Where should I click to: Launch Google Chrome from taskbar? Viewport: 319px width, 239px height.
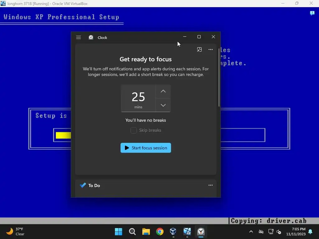click(x=160, y=232)
